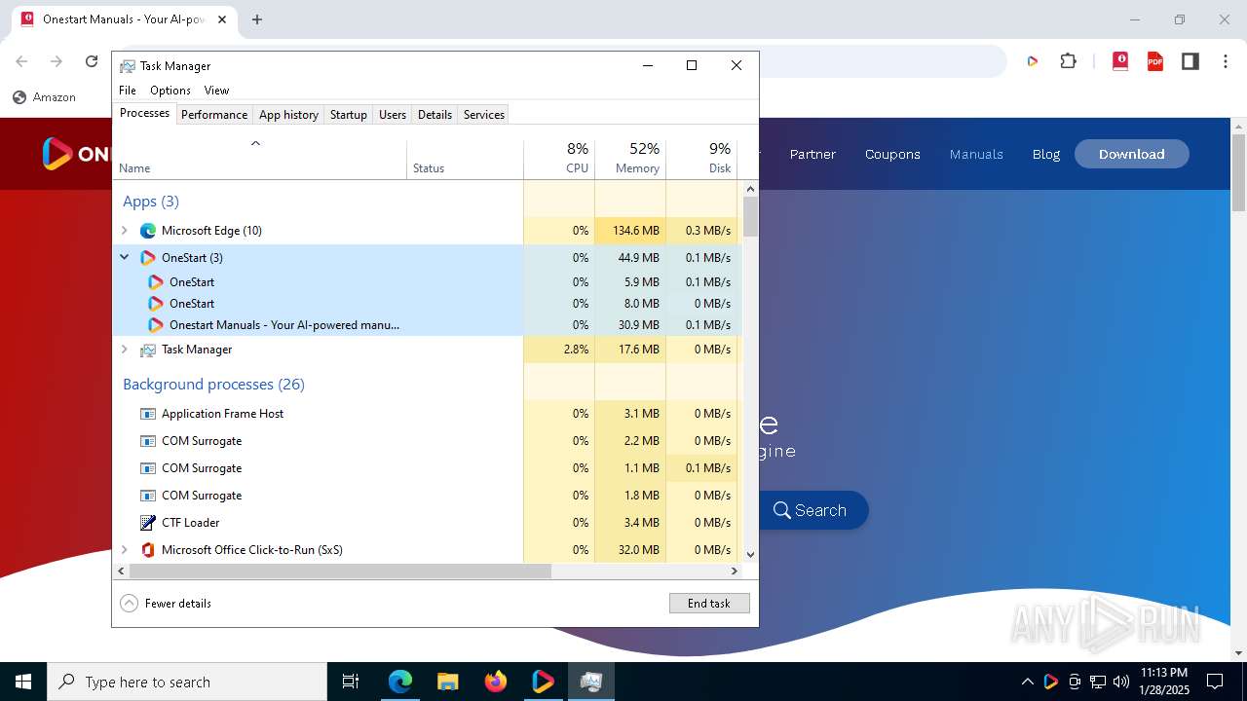Click Fewer details toggle
The height and width of the screenshot is (701, 1247).
[166, 604]
